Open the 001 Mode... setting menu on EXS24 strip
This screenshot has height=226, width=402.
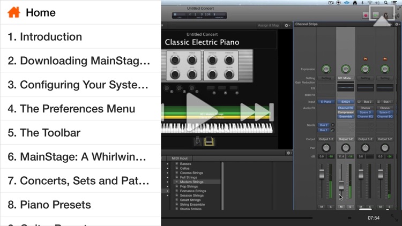click(x=346, y=78)
